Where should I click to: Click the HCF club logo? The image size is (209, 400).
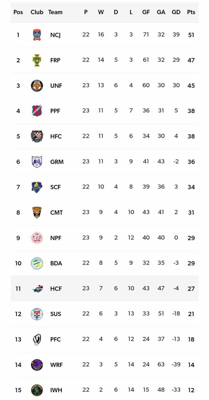click(x=37, y=289)
